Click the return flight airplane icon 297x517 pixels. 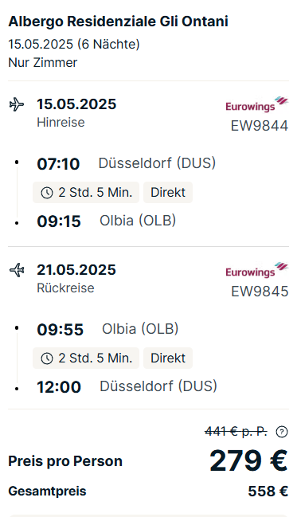17,270
